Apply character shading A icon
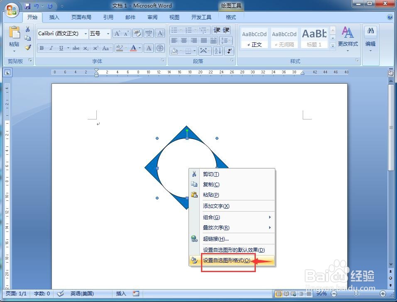Image resolution: width=397 pixels, height=302 pixels. coord(149,48)
